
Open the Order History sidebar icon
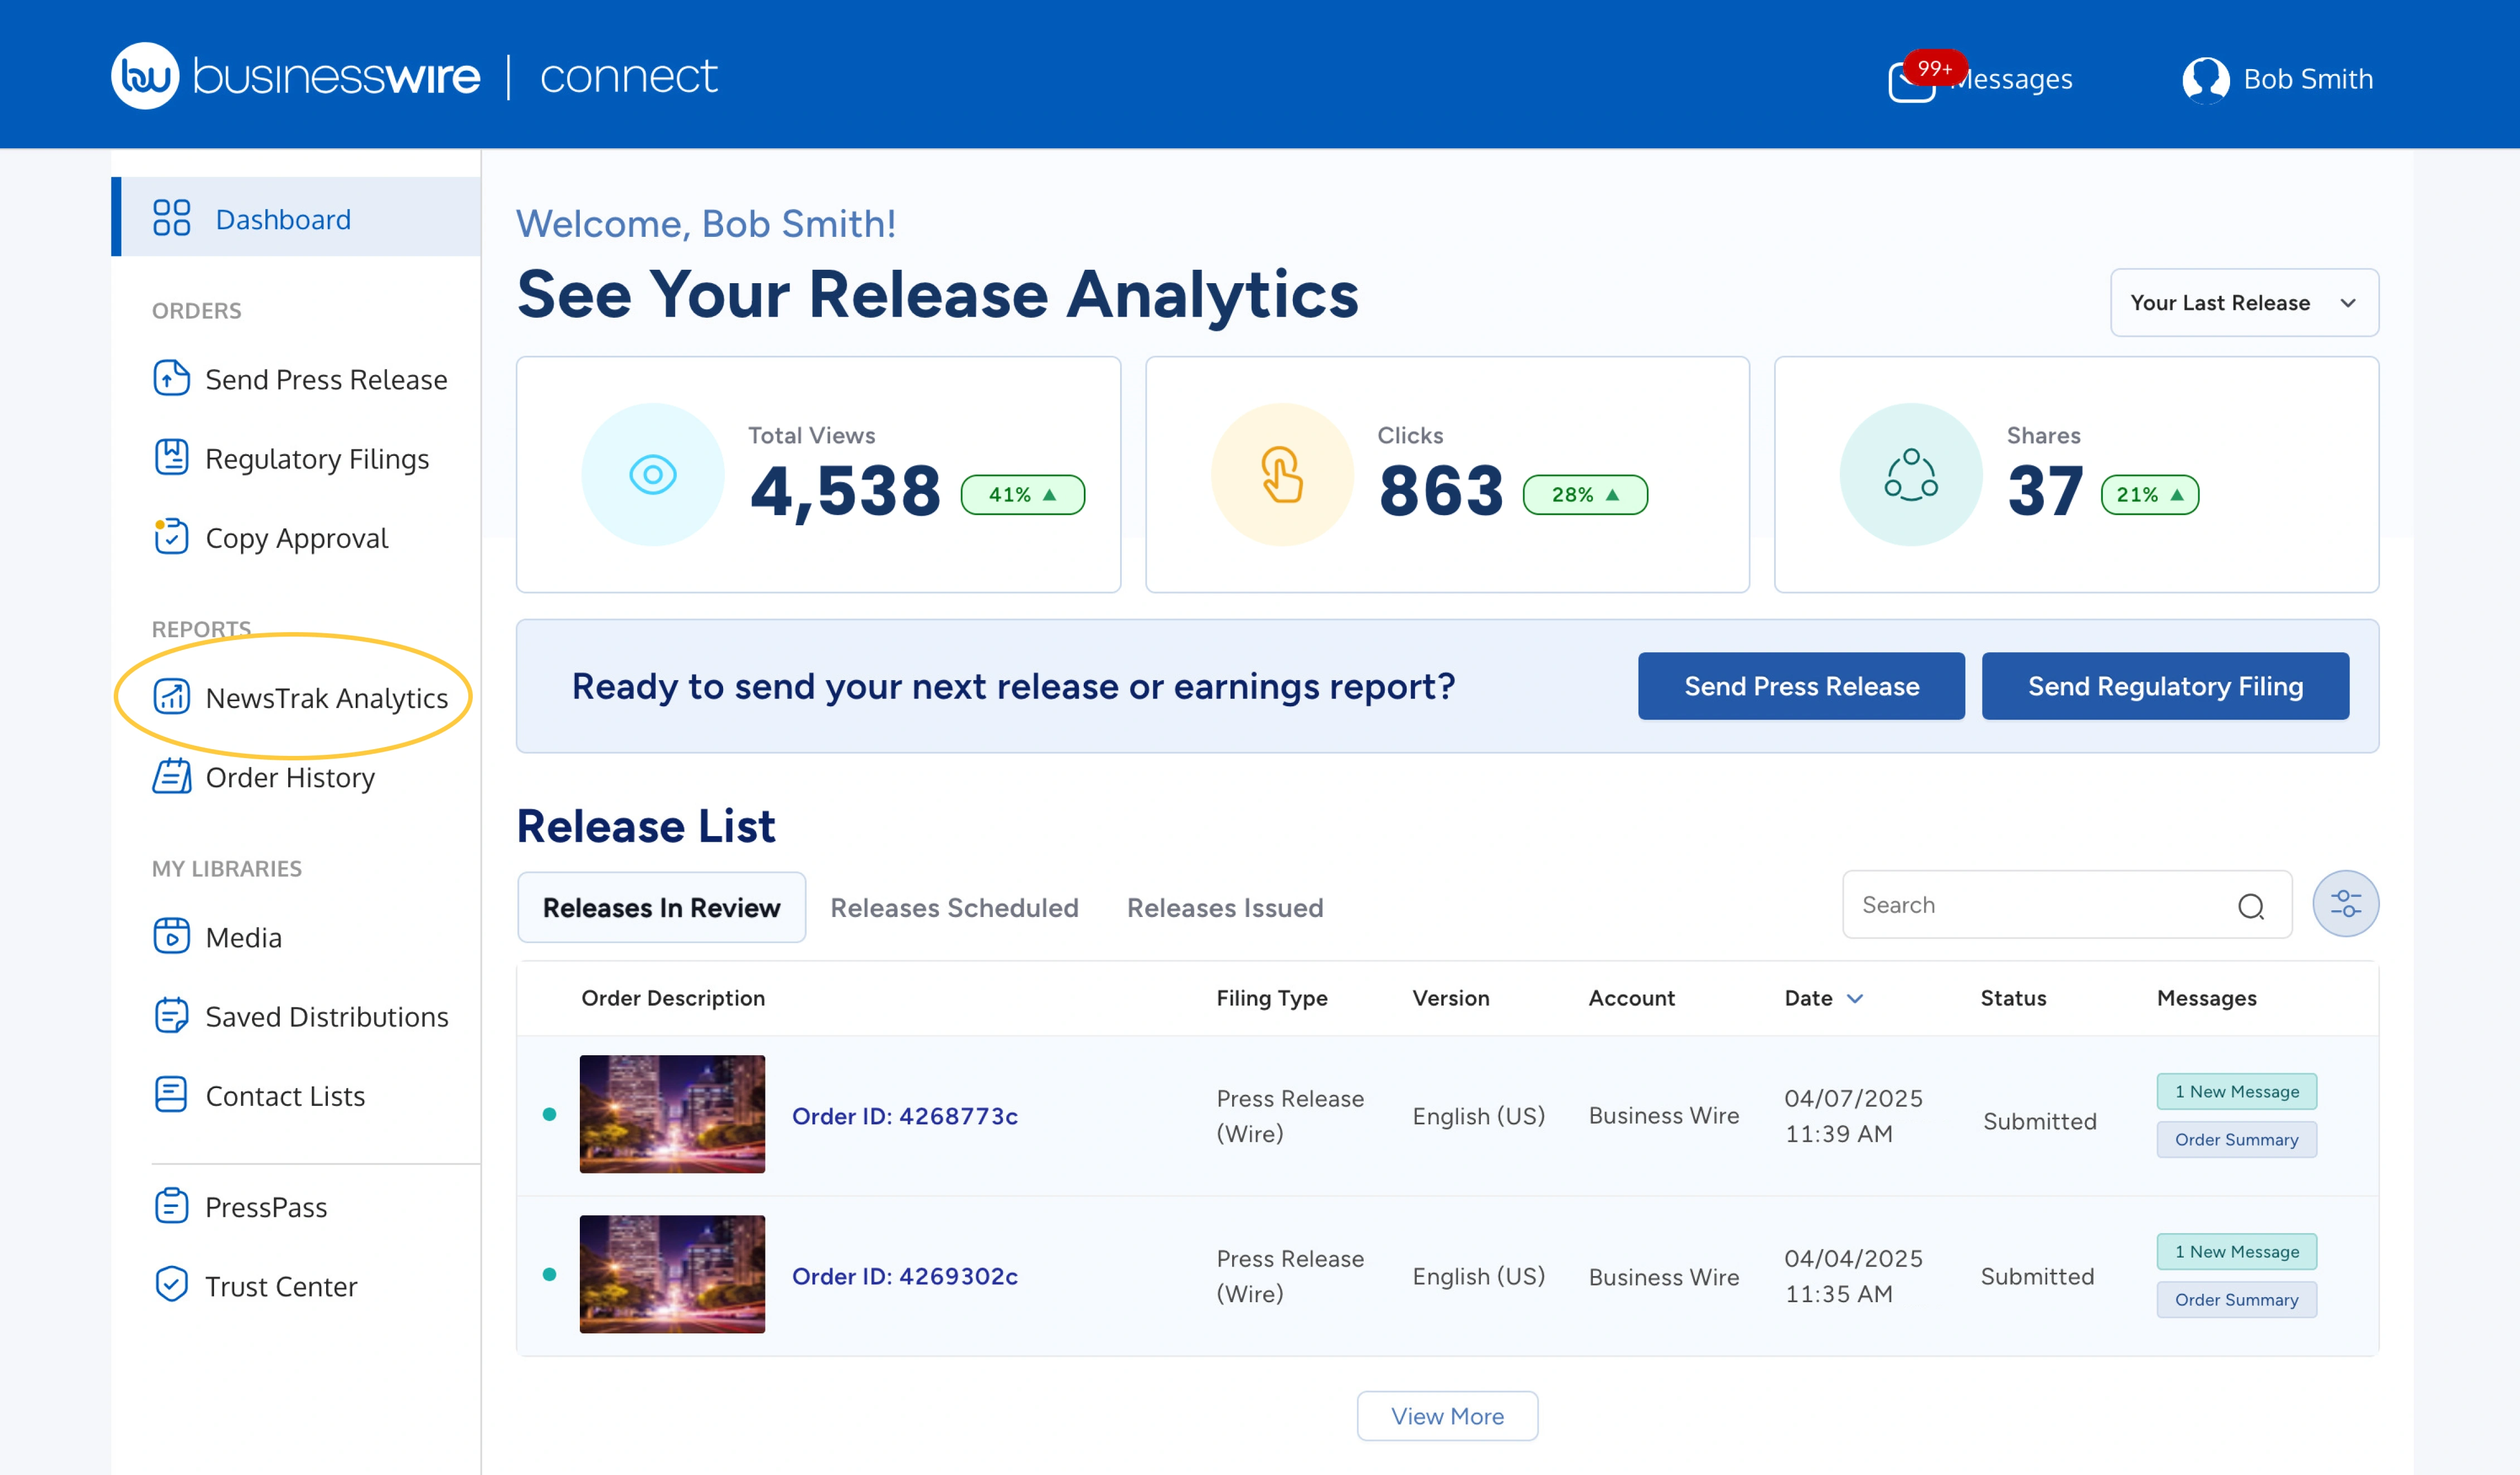(171, 776)
